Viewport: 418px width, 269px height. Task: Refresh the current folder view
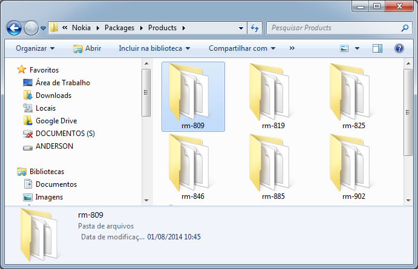point(255,28)
